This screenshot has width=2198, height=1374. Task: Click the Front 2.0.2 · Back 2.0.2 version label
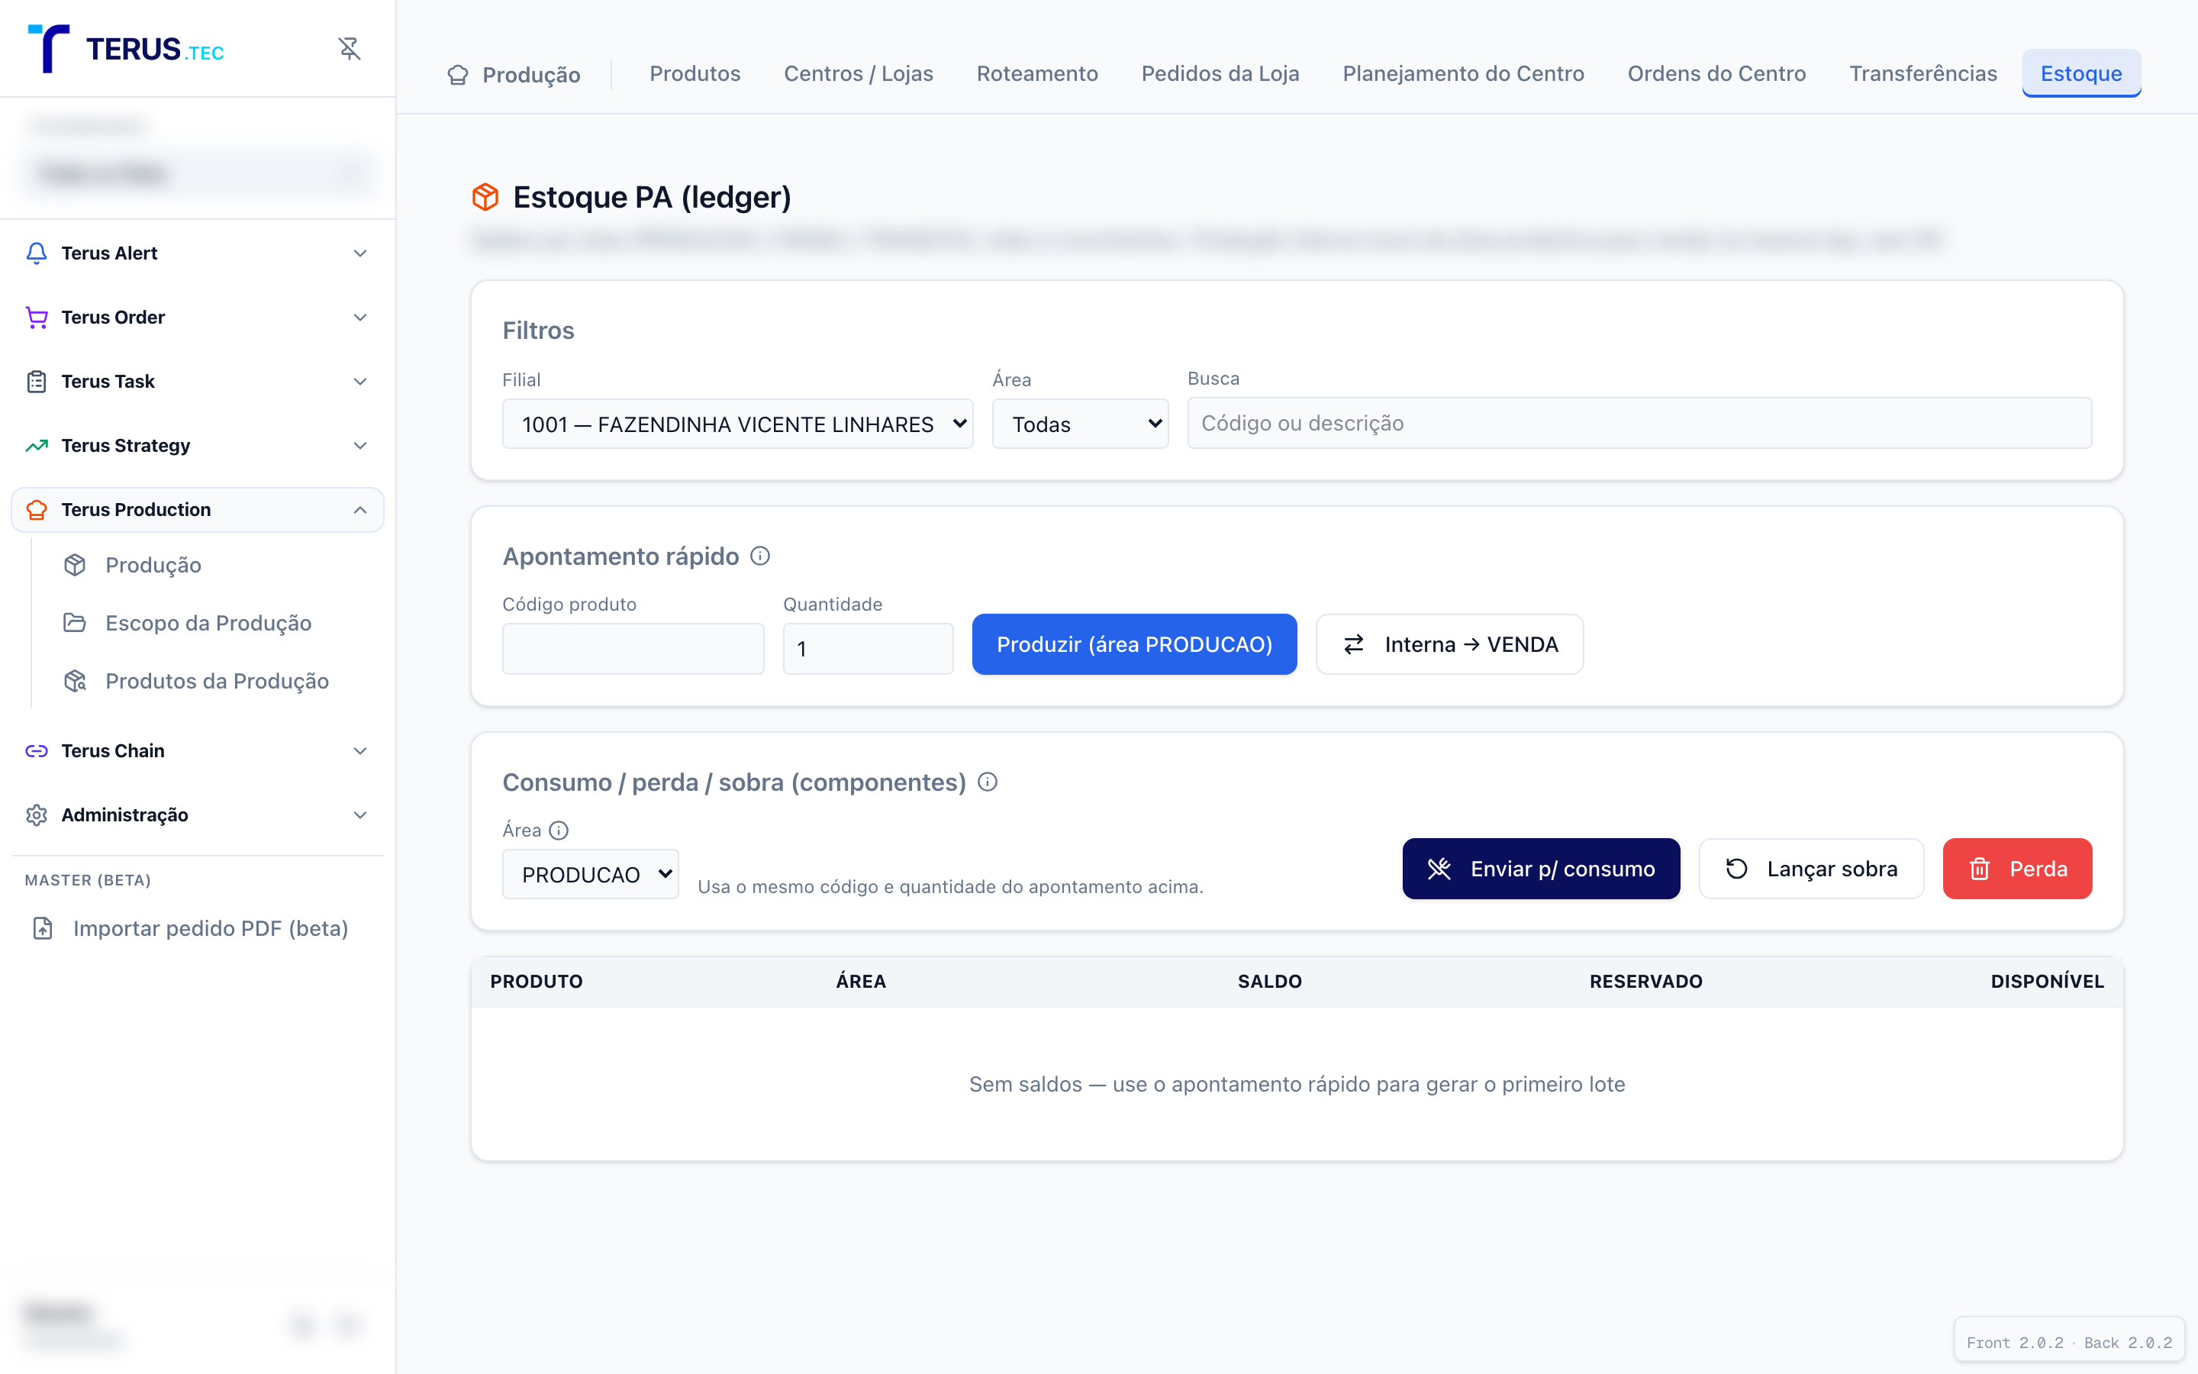2069,1342
